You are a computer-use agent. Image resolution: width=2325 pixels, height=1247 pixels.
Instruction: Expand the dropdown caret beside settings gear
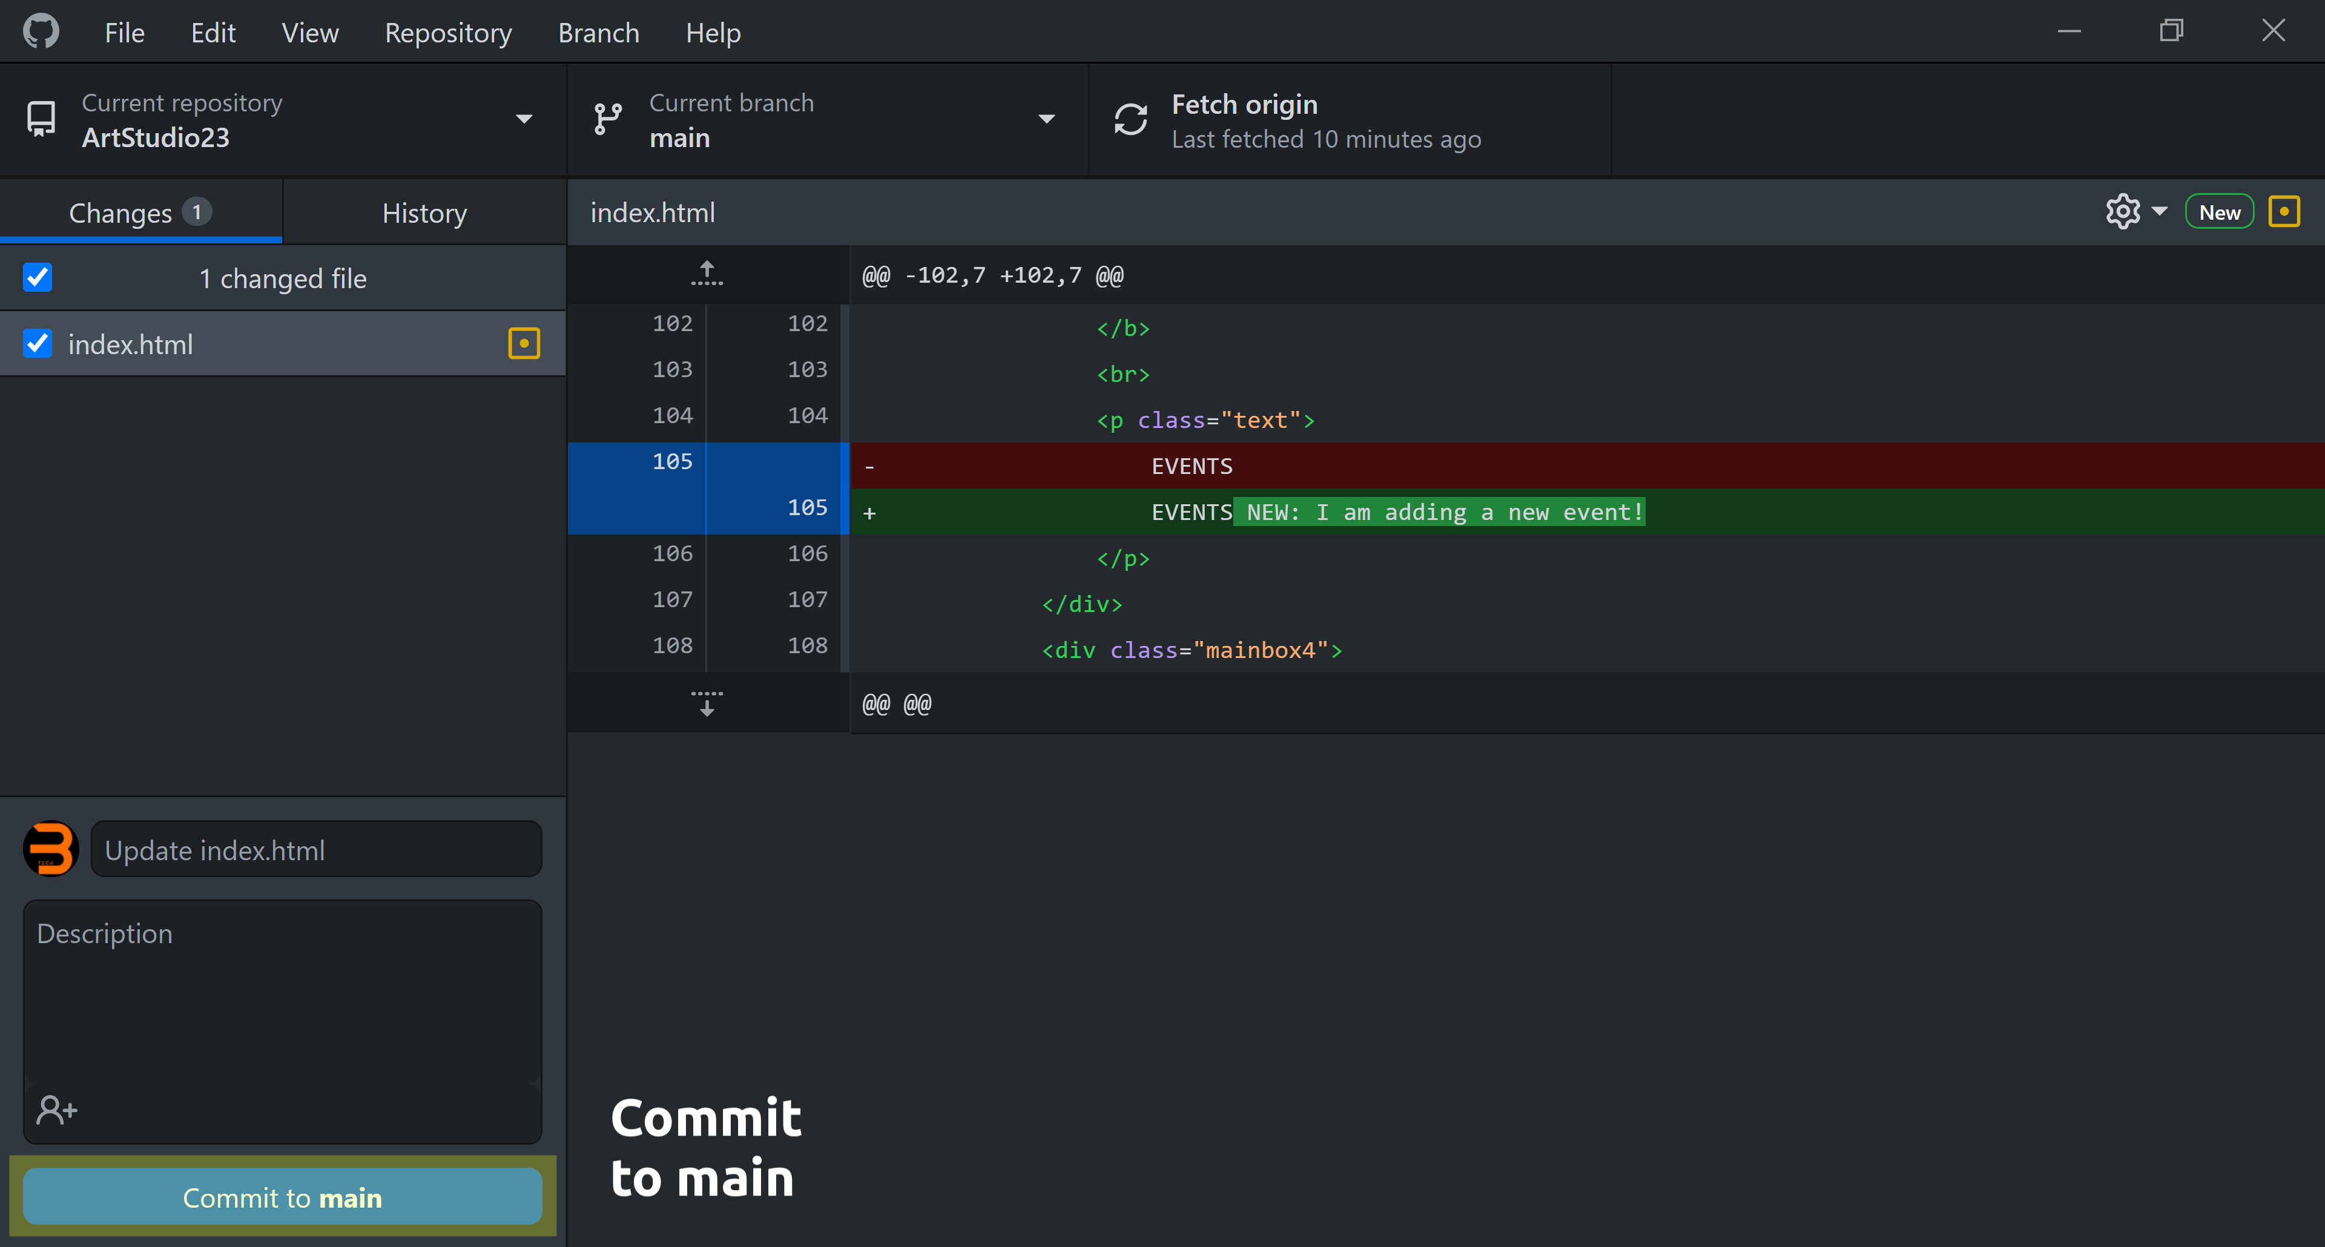click(2159, 212)
